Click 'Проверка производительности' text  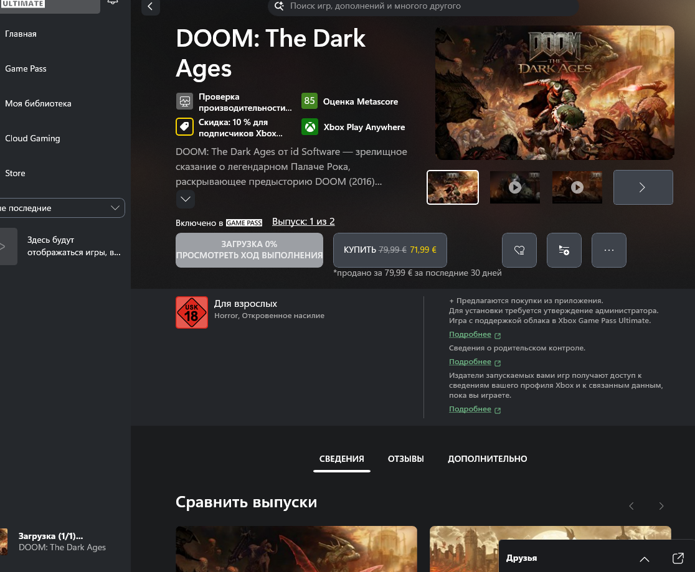(245, 102)
